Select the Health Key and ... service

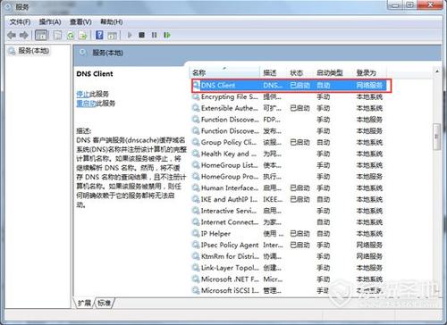point(289,154)
